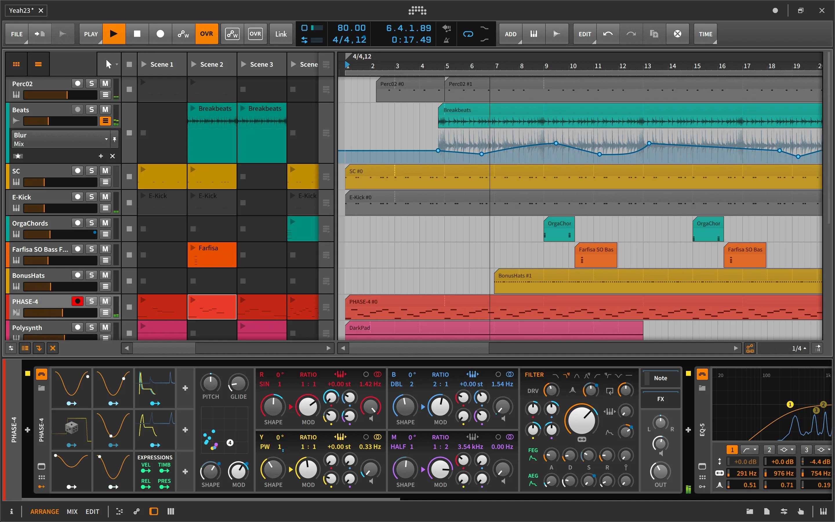Image resolution: width=835 pixels, height=522 pixels.
Task: Click the delete (X) icon in the toolbar
Action: point(677,34)
